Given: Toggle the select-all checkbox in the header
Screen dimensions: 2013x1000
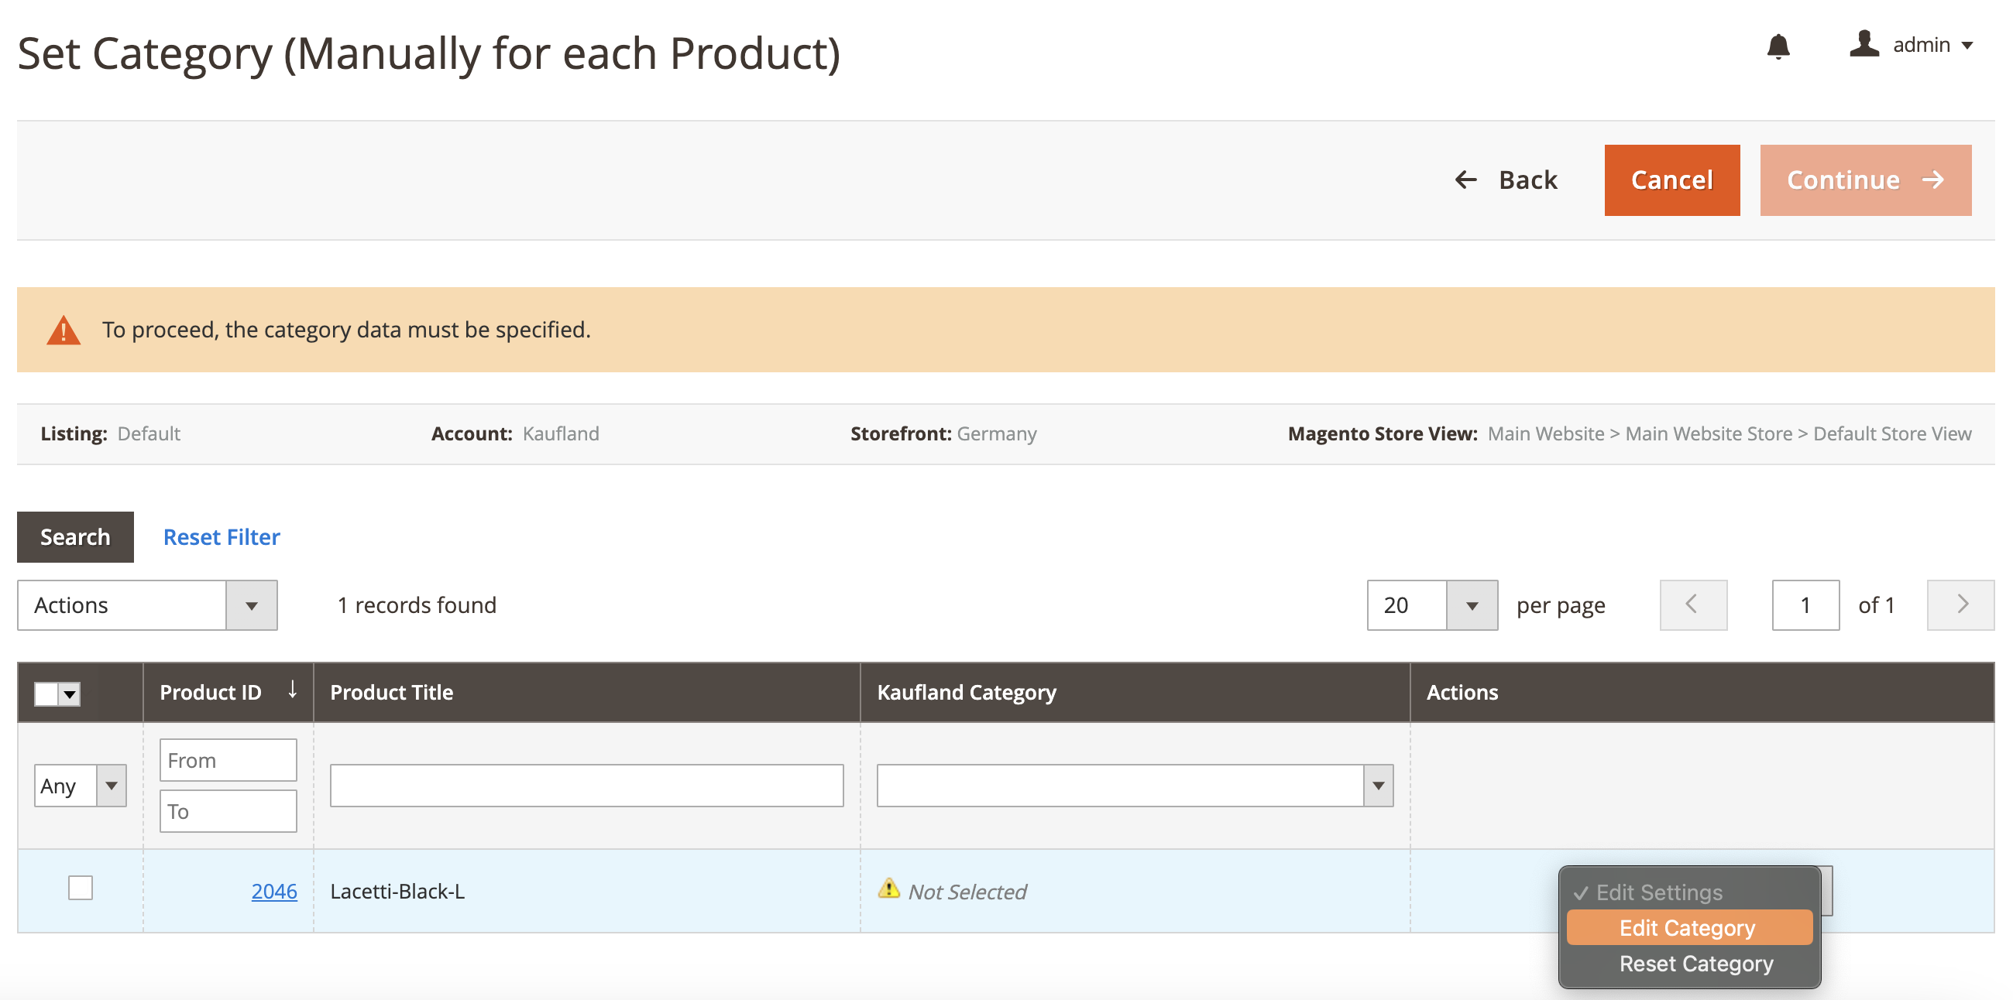Looking at the screenshot, I should tap(46, 693).
